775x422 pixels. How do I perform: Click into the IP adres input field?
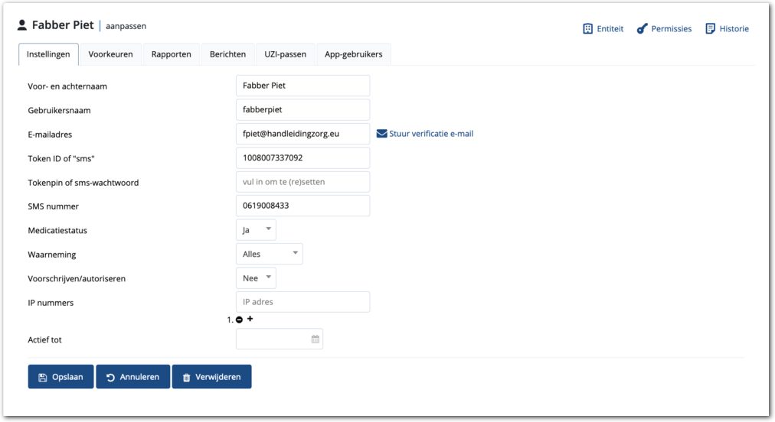coord(302,302)
